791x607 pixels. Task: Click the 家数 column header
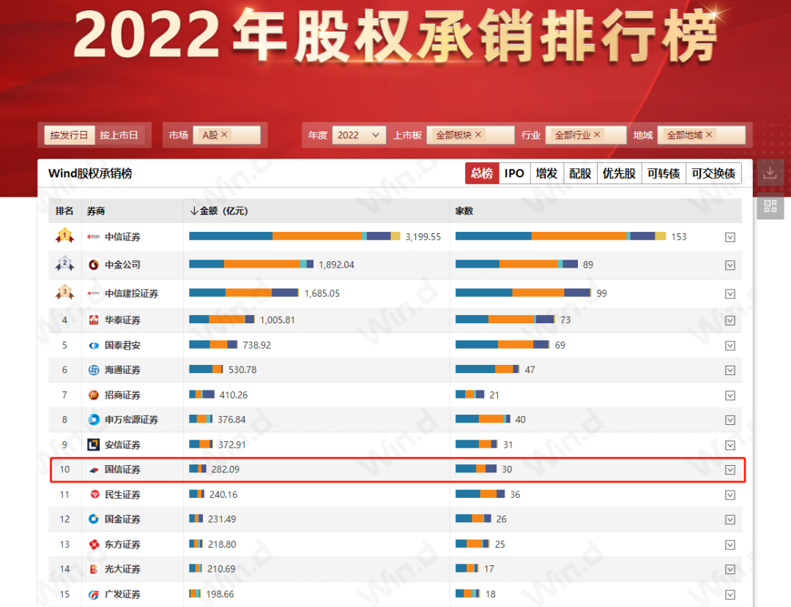click(x=464, y=211)
